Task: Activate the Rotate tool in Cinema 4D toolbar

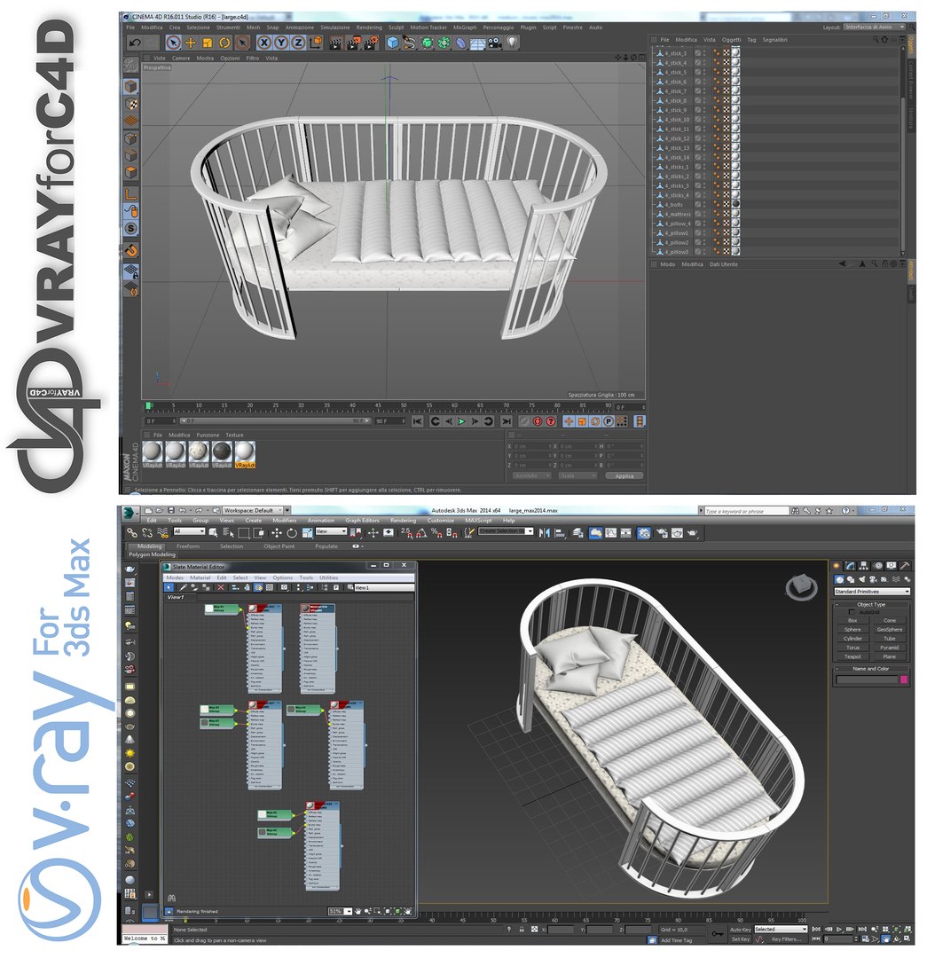Action: pyautogui.click(x=224, y=43)
